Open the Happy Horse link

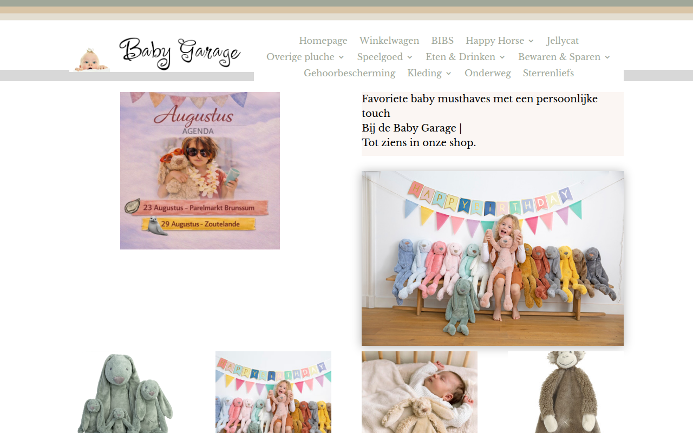tap(495, 41)
